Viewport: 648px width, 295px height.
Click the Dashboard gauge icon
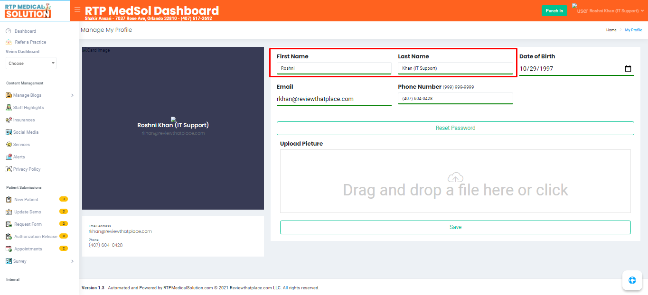click(x=9, y=31)
